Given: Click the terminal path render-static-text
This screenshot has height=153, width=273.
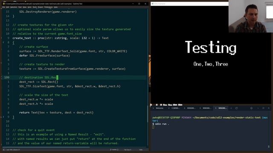Looking at the screenshot, I should tap(227, 118).
